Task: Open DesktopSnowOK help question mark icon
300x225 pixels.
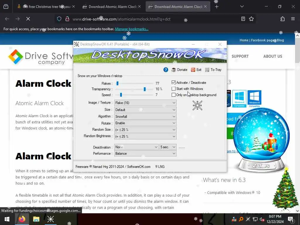Action: point(166,70)
